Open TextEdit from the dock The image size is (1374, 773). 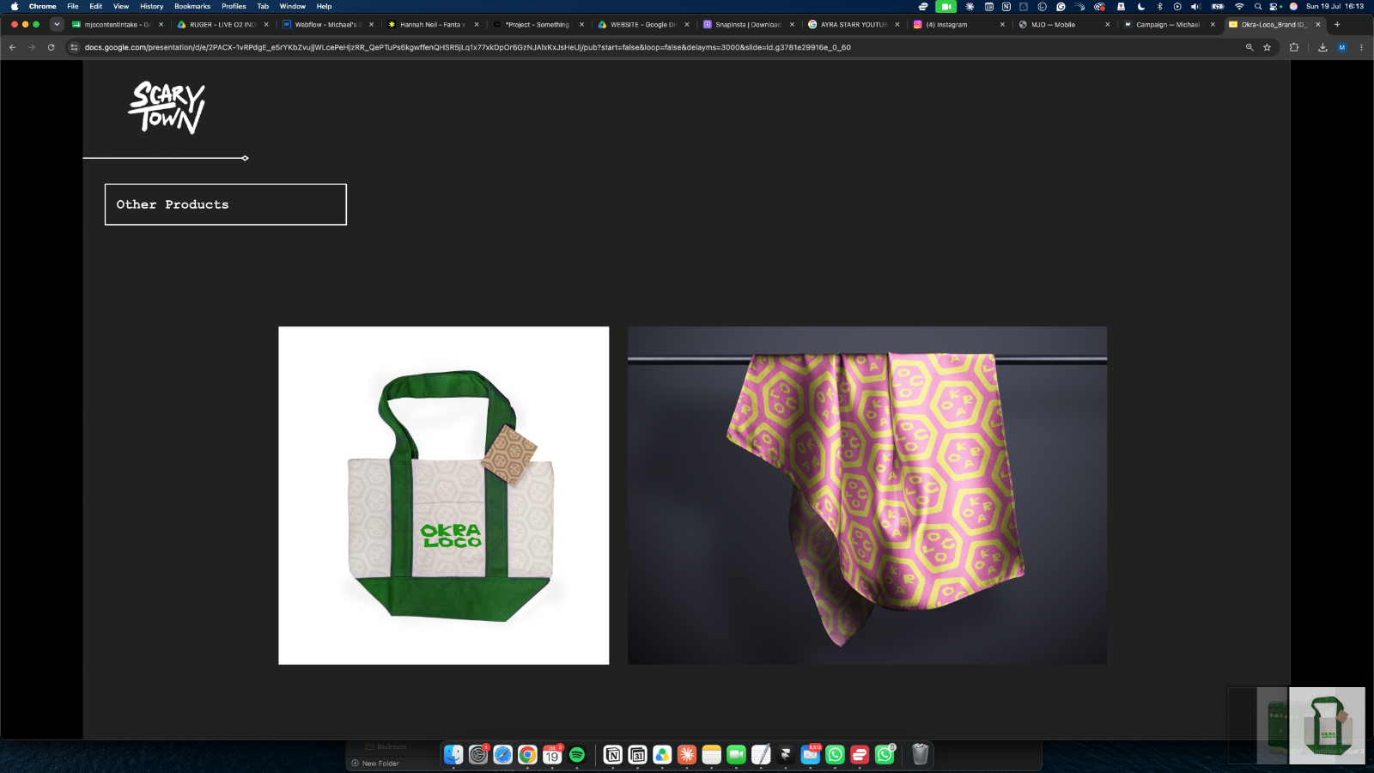coord(761,754)
